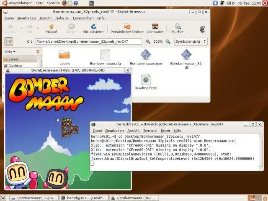Click the terminal vertical scrollbar
The image size is (268, 201).
(x=261, y=152)
